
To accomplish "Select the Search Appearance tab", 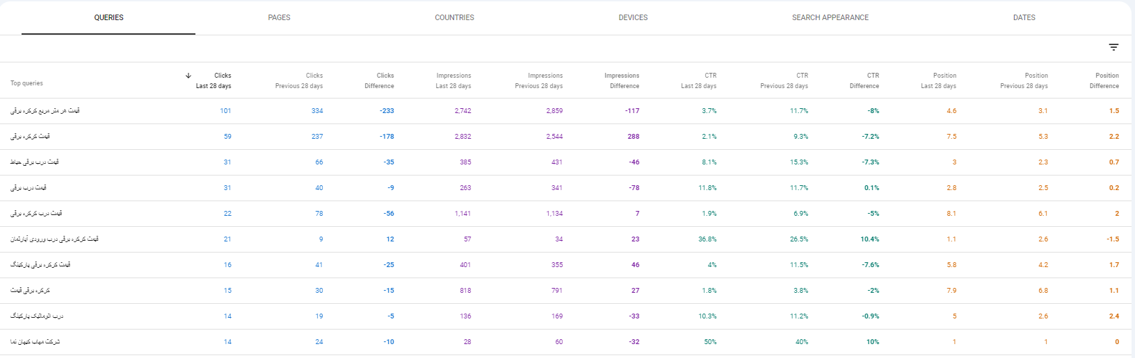I will [830, 17].
